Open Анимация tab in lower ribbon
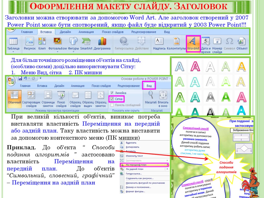 [77, 86]
